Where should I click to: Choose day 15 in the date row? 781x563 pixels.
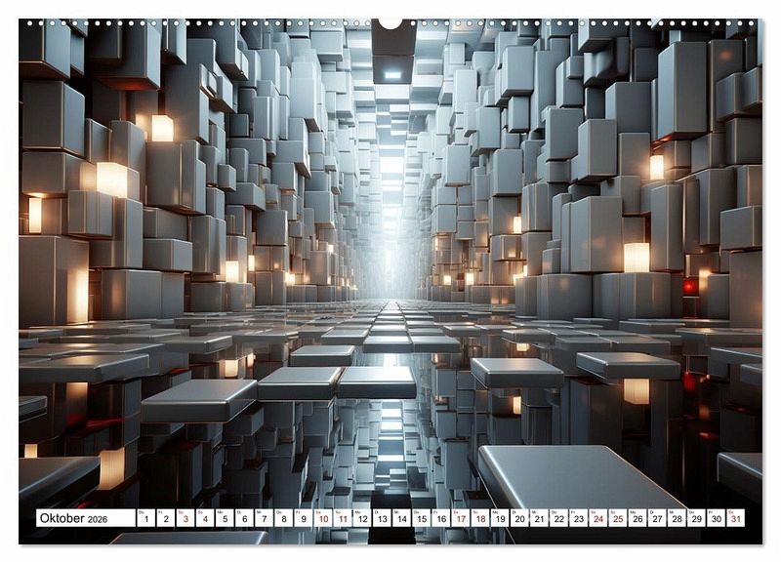[x=421, y=518]
